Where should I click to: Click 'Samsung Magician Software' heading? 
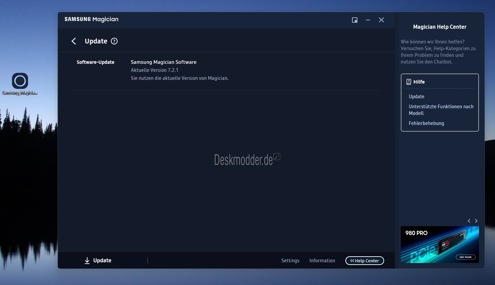(x=164, y=62)
